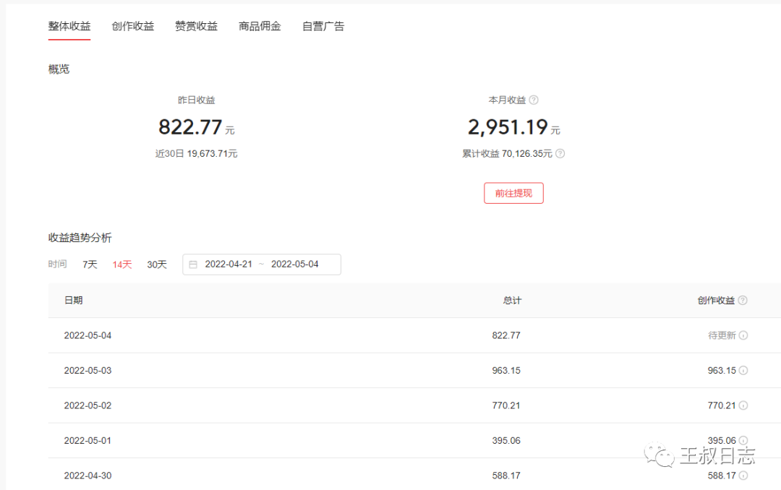
Task: Click 588.17 in the 总计 column
Action: pos(506,476)
